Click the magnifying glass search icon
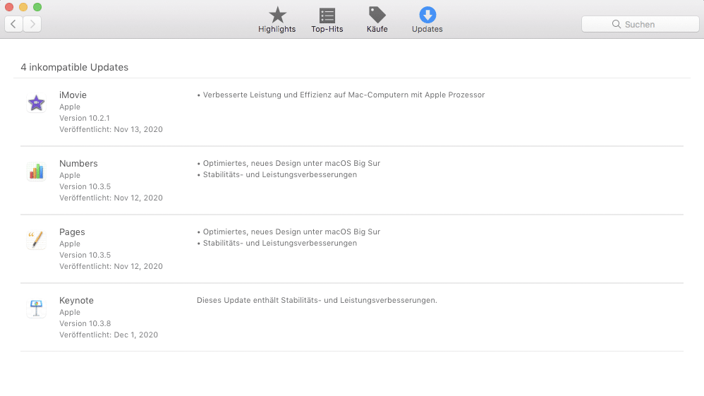The image size is (704, 396). [617, 24]
